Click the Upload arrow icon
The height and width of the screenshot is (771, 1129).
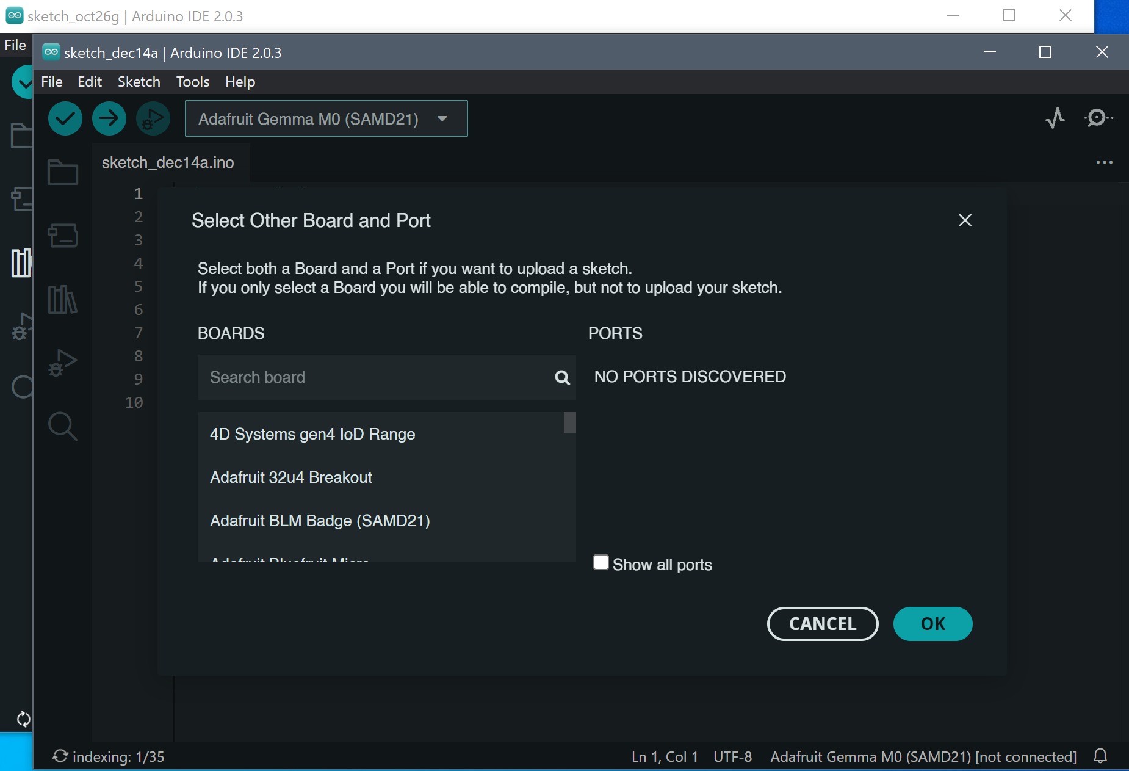(x=109, y=118)
